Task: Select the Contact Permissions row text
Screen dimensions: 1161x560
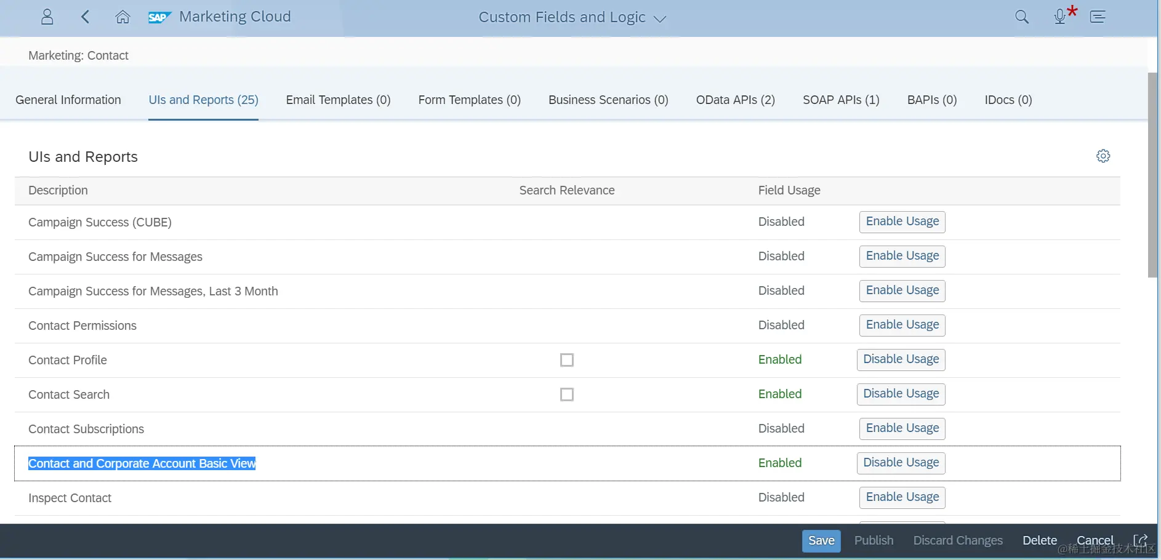Action: (82, 326)
